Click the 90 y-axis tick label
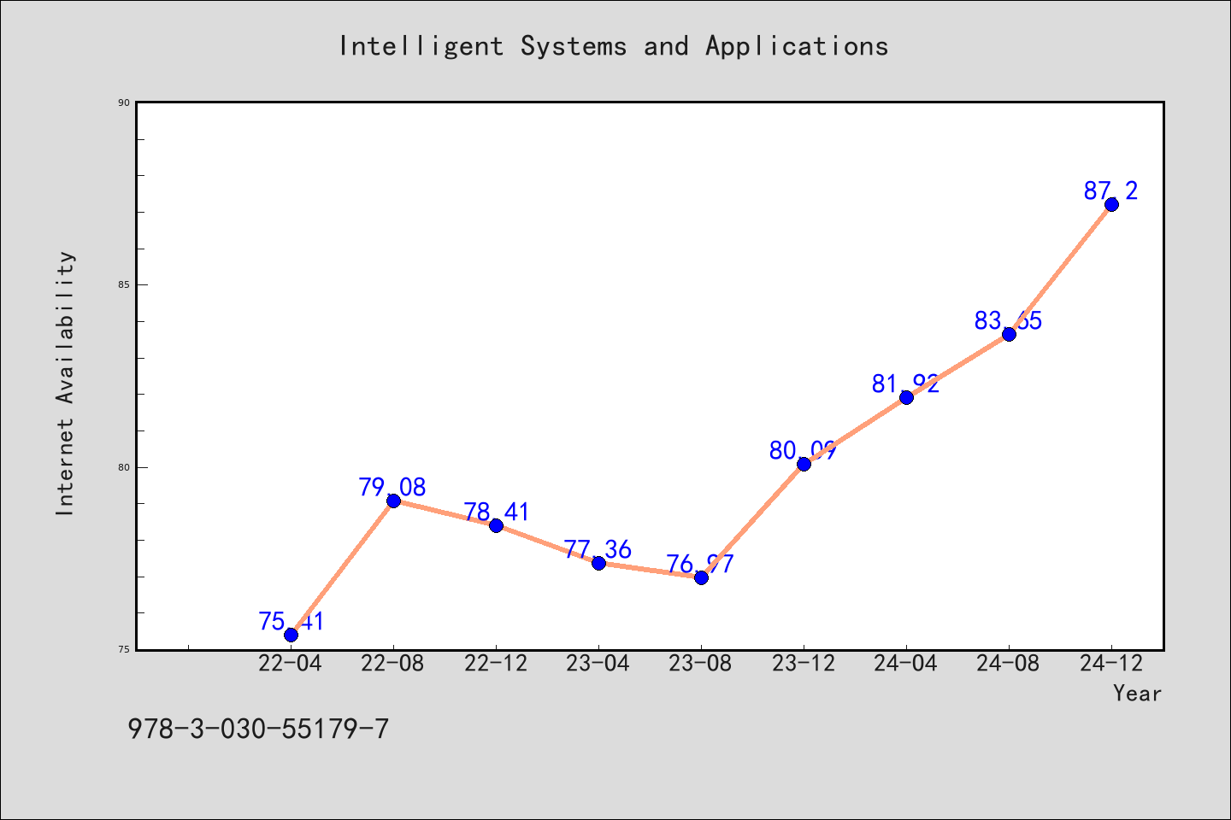 pos(124,102)
